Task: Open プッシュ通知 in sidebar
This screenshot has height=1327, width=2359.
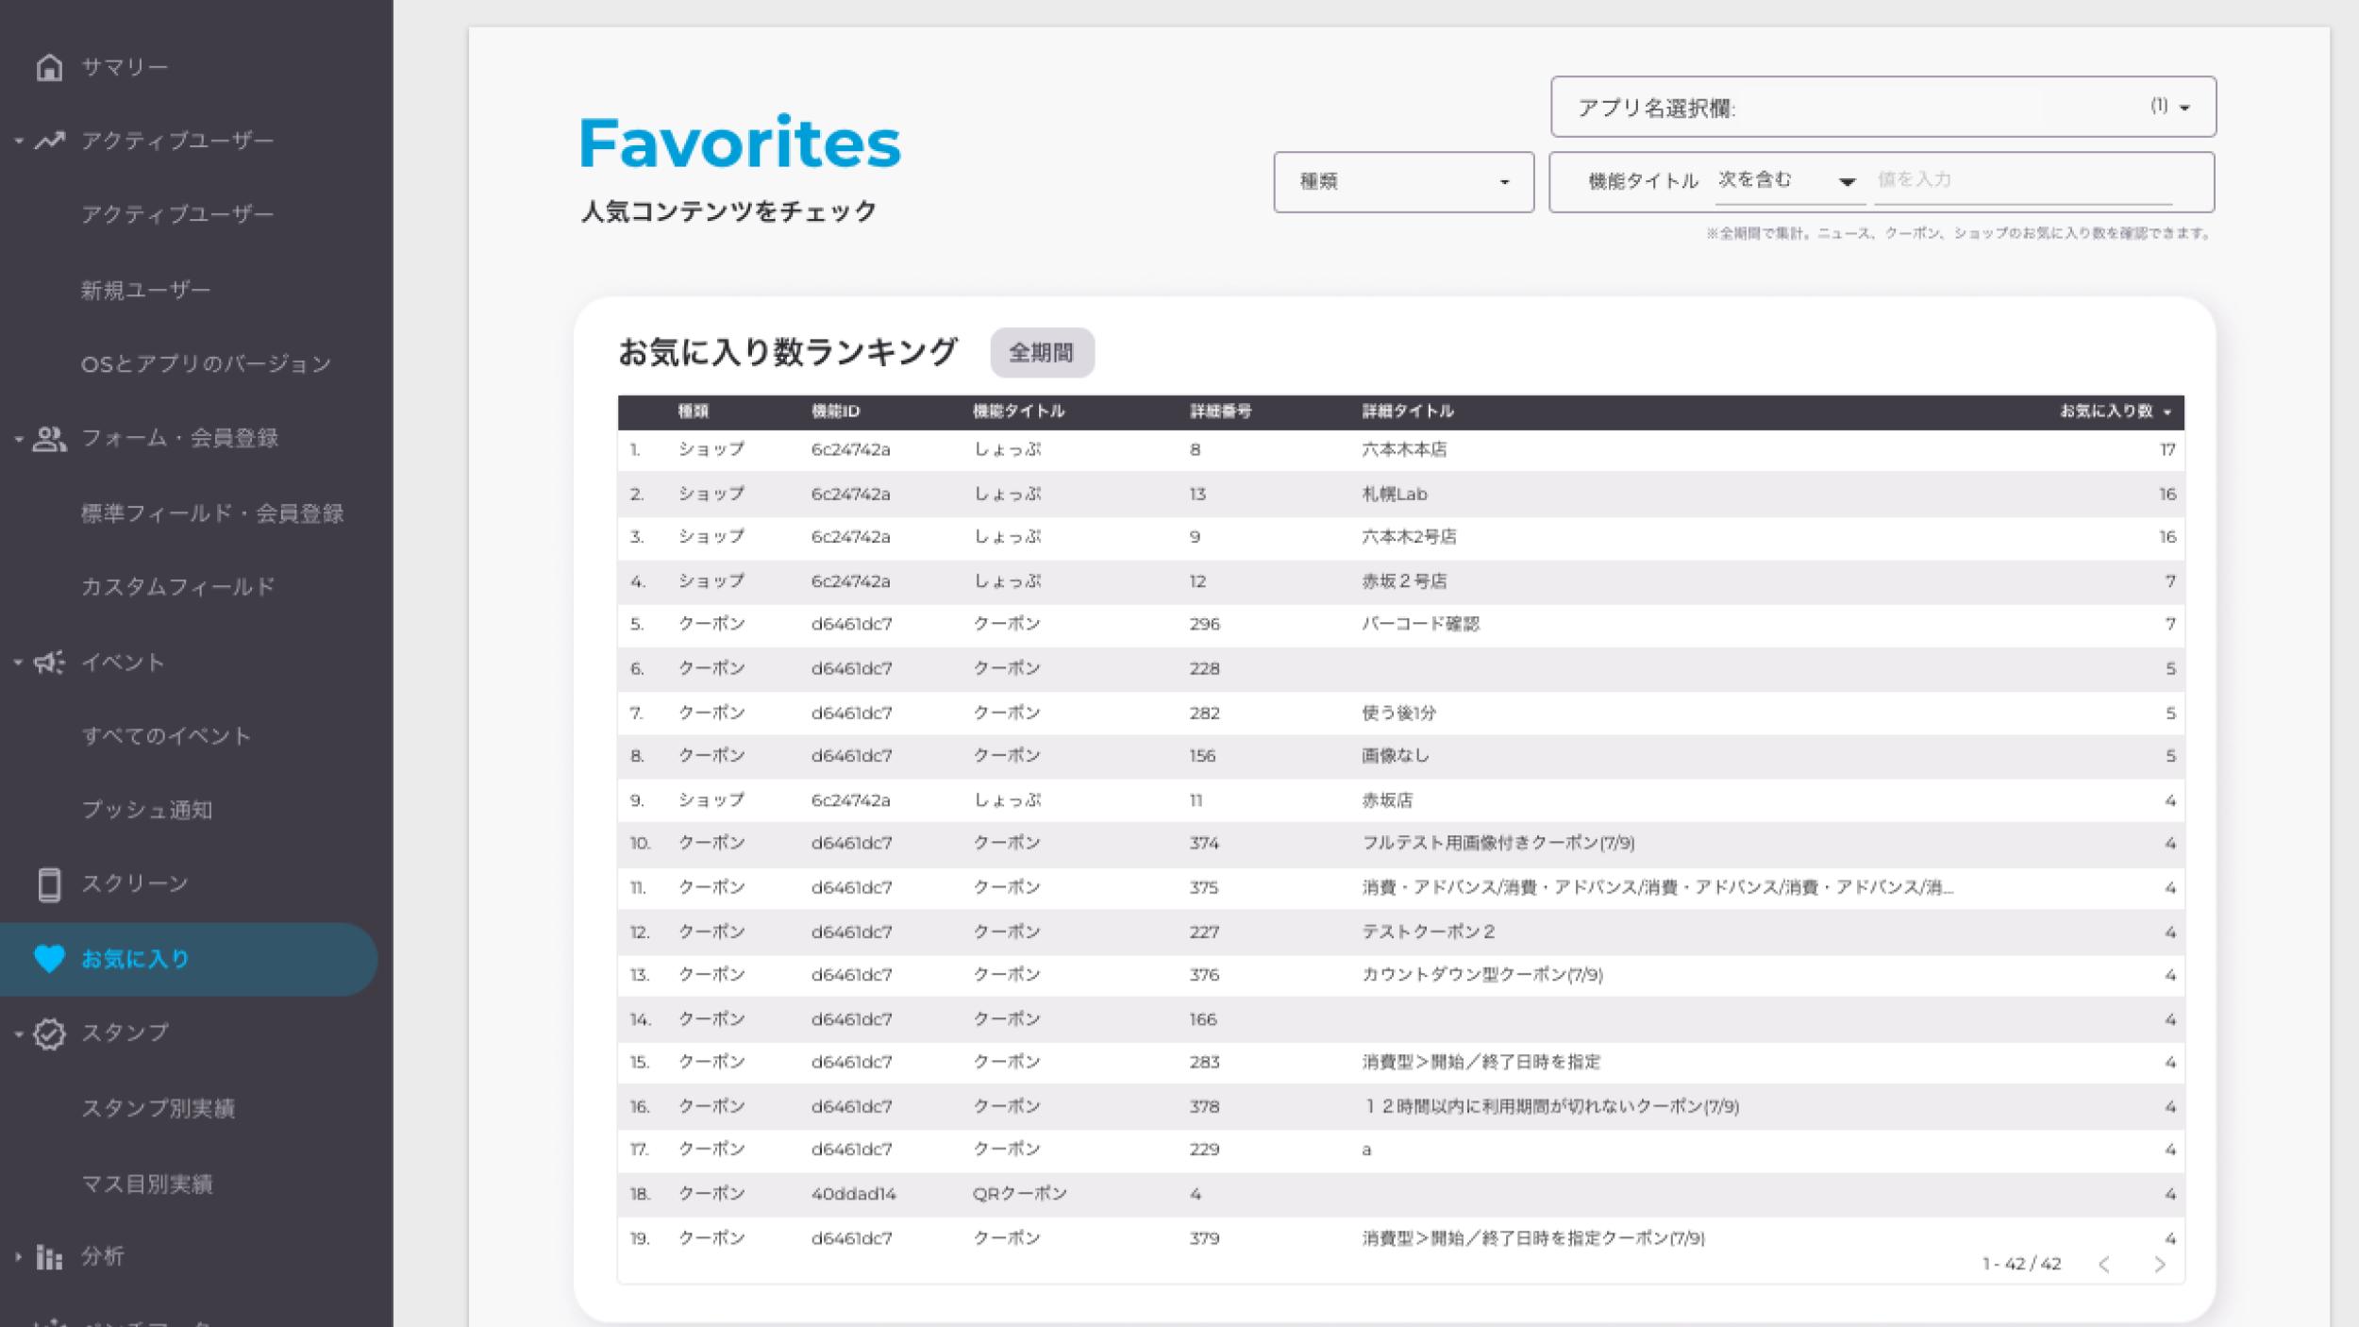Action: 147,810
